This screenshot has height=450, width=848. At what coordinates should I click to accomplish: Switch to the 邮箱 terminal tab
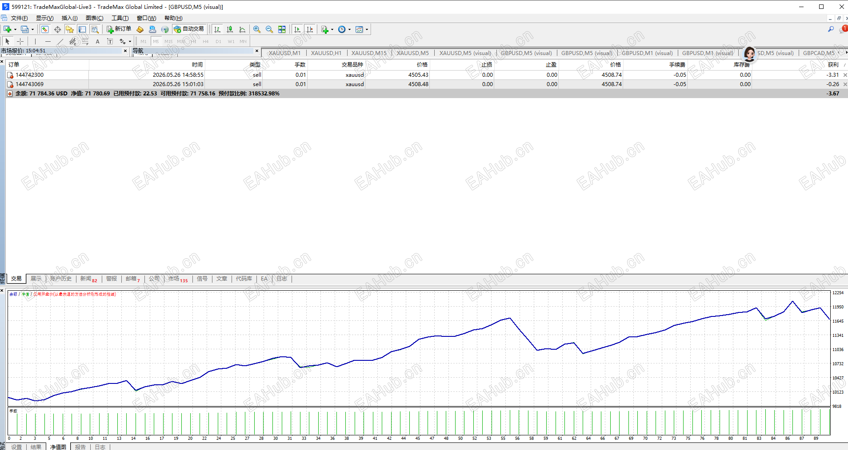click(132, 279)
